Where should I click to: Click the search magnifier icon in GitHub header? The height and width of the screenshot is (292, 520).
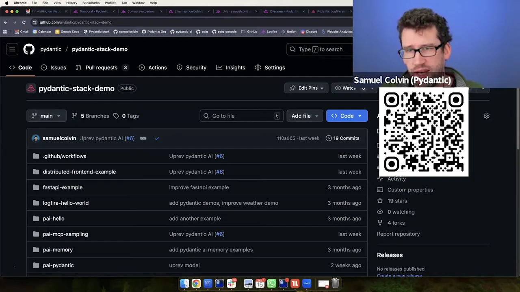click(292, 49)
